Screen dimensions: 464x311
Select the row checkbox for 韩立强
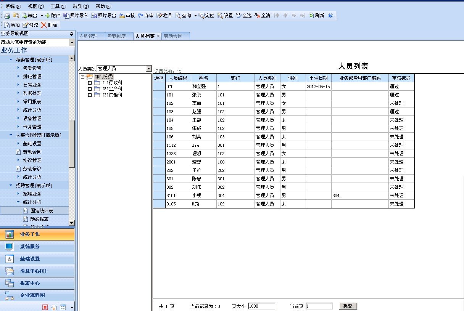(159, 87)
